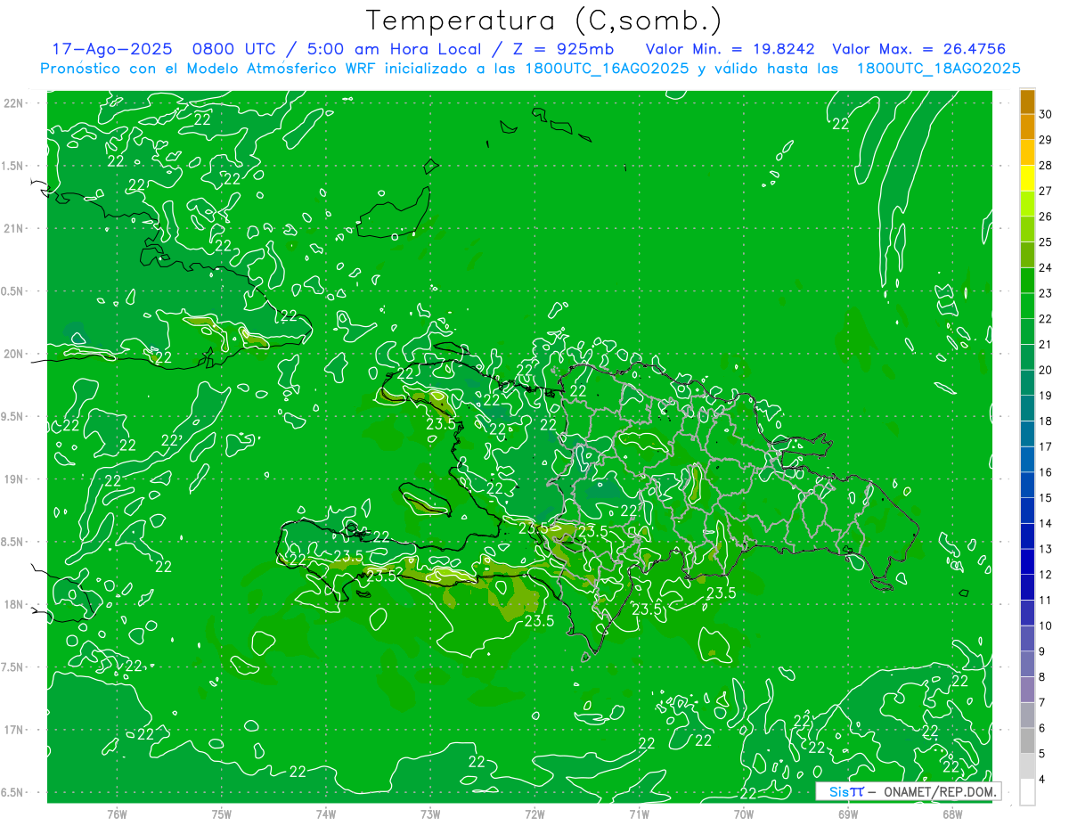Click the "70W" longitude axis label
Image resolution: width=1069 pixels, height=826 pixels.
coord(743,814)
